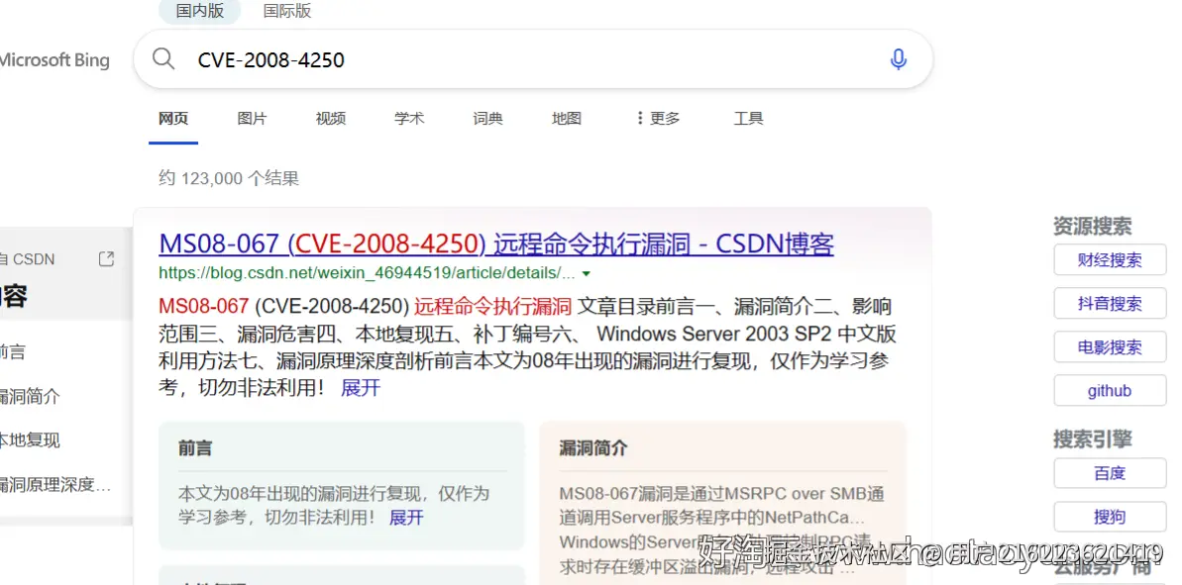The height and width of the screenshot is (585, 1182).
Task: Select 本地复现 in the left sidebar
Action: [30, 439]
